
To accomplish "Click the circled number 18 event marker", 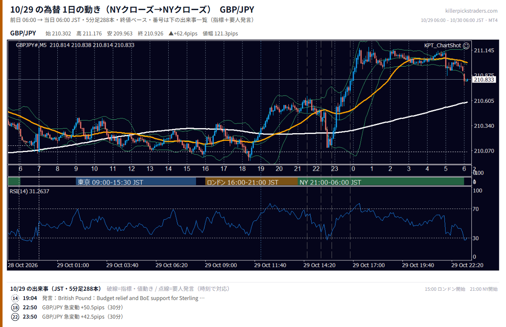I will click(x=15, y=308).
